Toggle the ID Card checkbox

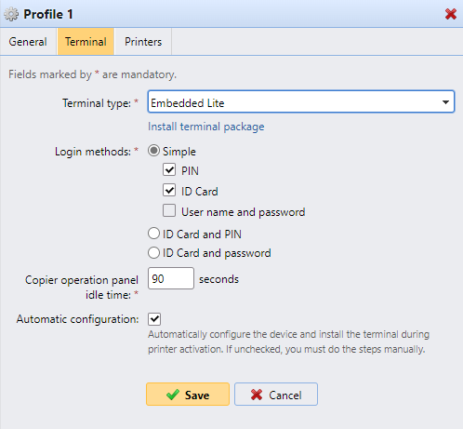pyautogui.click(x=169, y=190)
